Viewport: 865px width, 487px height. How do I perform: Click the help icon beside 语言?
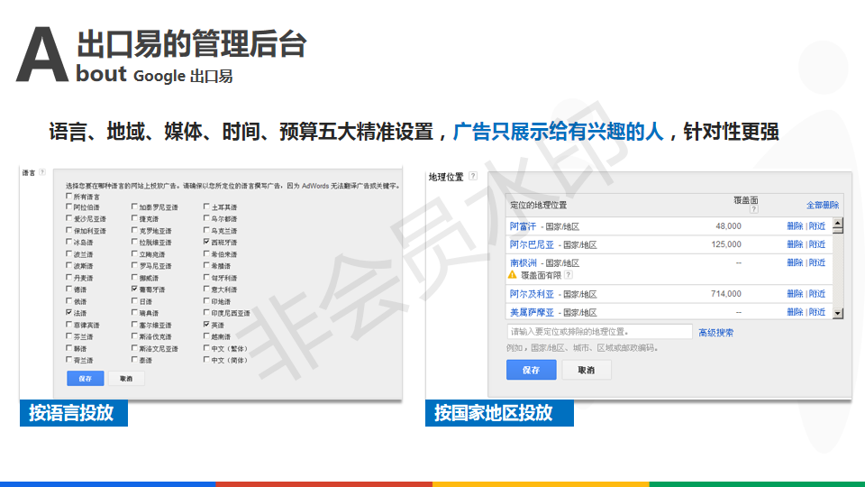point(43,172)
